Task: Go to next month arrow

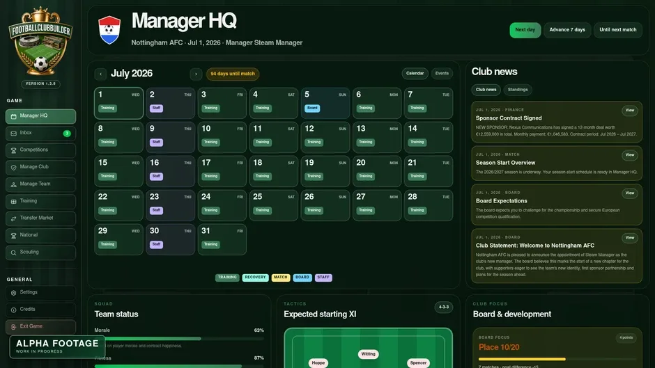Action: [196, 74]
